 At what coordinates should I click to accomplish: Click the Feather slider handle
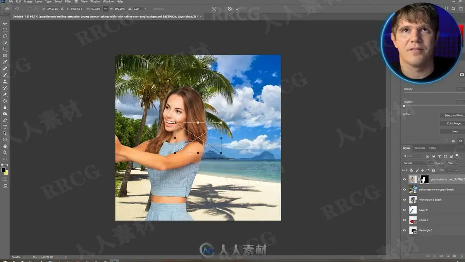coord(404,106)
